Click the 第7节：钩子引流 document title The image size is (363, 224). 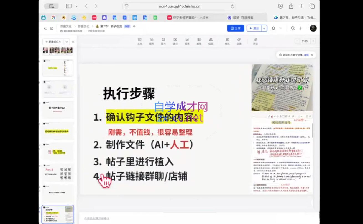[x=111, y=26]
